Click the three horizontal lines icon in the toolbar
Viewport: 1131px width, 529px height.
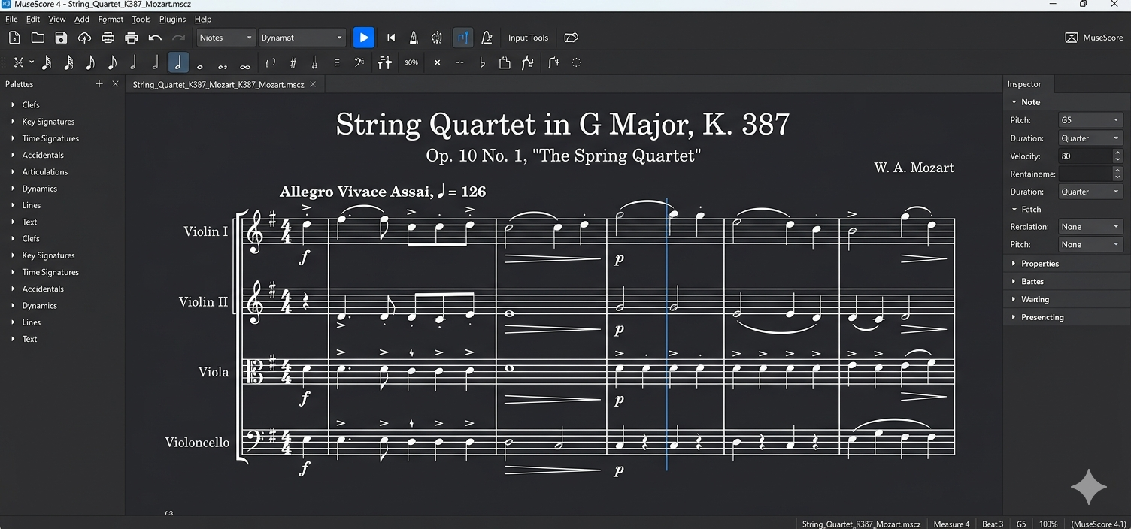tap(337, 63)
